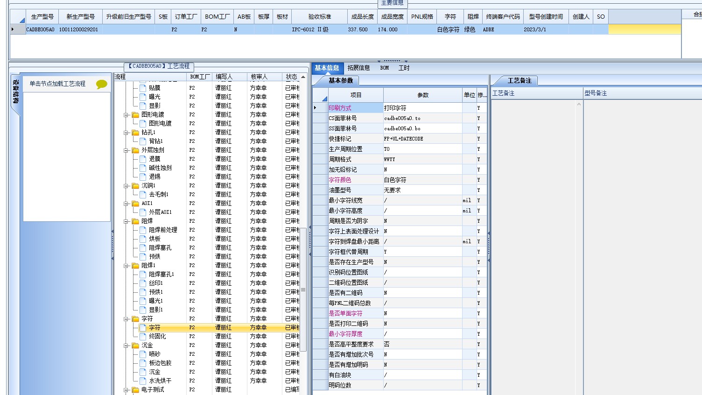Select the 基本参数 tab
The width and height of the screenshot is (702, 395).
[341, 81]
